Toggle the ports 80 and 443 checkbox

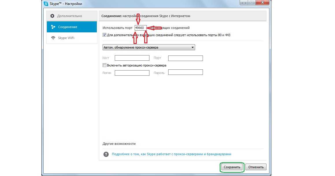tap(104, 35)
